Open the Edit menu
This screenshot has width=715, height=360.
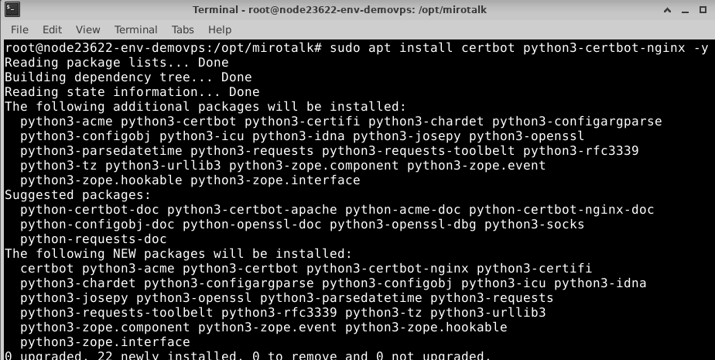(x=52, y=29)
